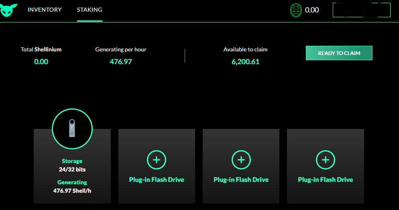Click the blank wallet box in header
The width and height of the screenshot is (399, 210).
point(361,10)
